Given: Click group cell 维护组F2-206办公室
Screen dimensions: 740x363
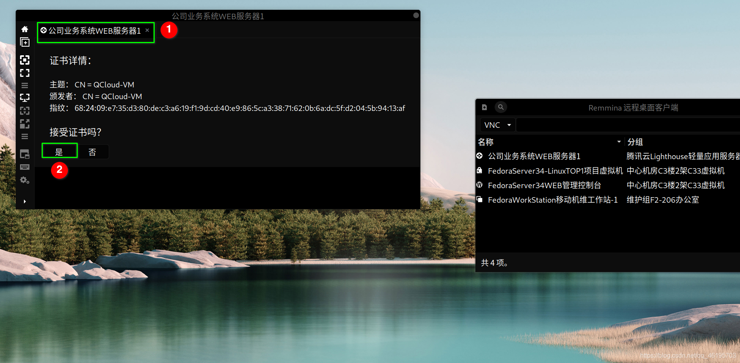Looking at the screenshot, I should (x=663, y=200).
